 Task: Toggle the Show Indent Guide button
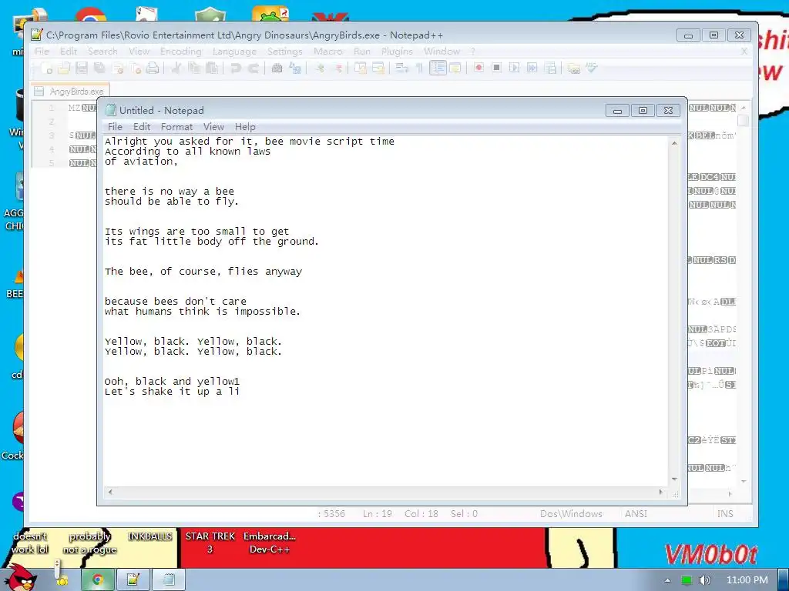(x=438, y=68)
